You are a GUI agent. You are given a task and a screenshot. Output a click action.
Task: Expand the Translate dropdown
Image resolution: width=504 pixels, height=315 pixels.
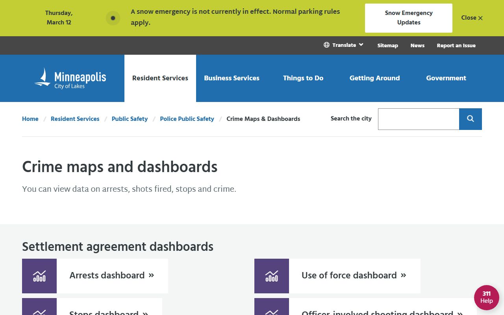[x=344, y=45]
